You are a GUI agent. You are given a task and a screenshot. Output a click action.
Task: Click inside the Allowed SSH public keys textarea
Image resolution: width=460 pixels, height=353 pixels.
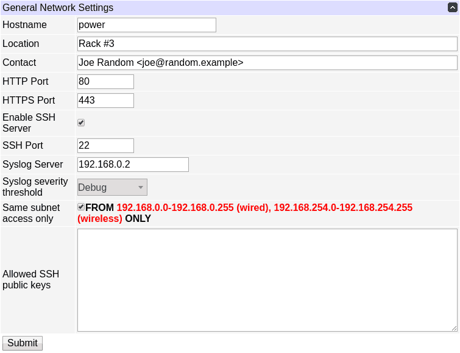267,280
